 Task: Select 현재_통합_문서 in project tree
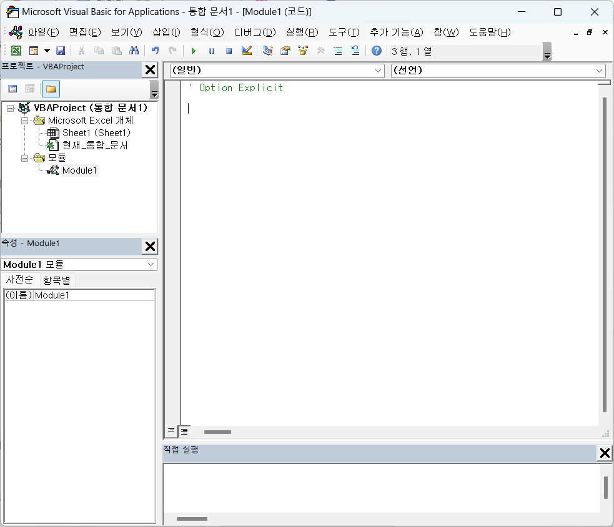click(x=95, y=145)
